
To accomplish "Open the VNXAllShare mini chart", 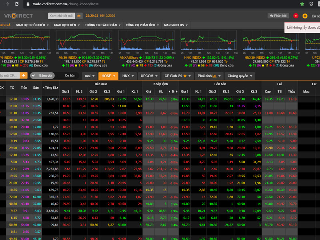I will click(x=146, y=40).
